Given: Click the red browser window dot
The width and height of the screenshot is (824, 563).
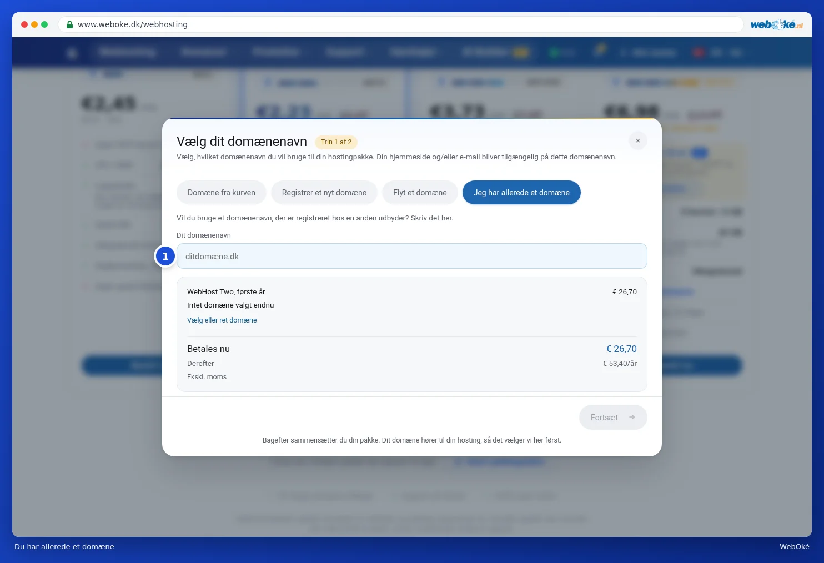Looking at the screenshot, I should 24,24.
